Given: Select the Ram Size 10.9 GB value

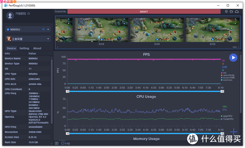Looking at the screenshot, I should (33, 142).
